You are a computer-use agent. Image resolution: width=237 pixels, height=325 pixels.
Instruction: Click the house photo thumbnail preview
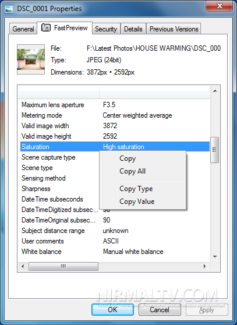(x=31, y=59)
